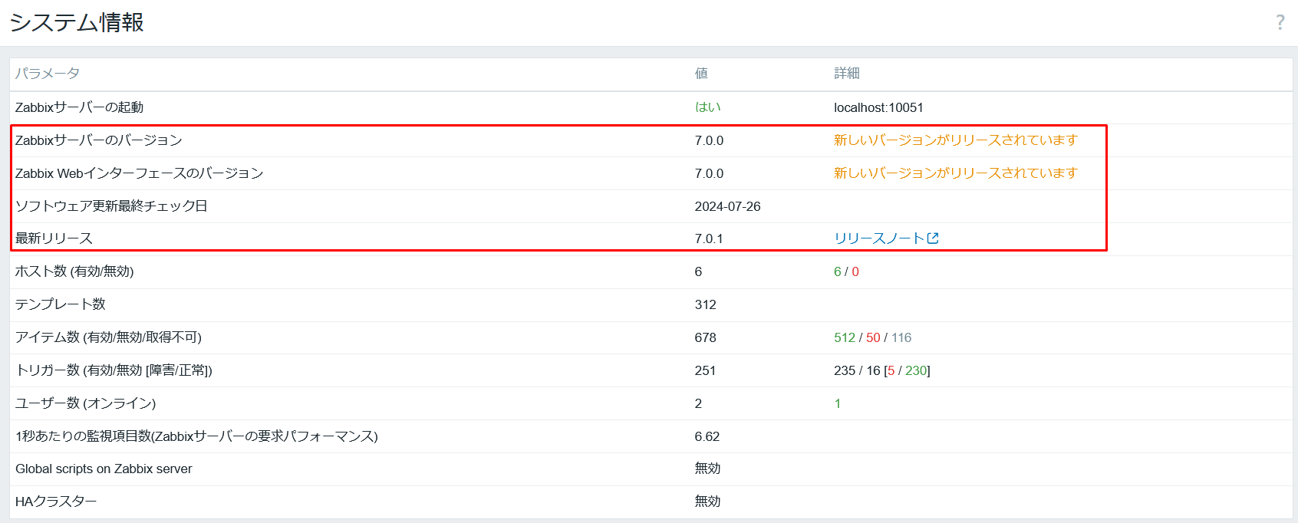
Task: Click the external link icon beside リリースノート
Action: (x=933, y=238)
